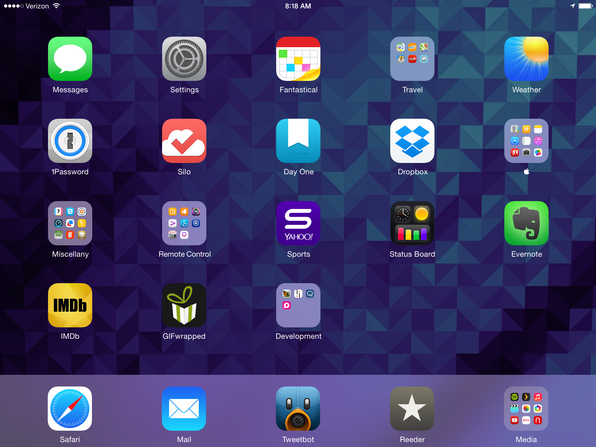
Task: Open the Miscellany folder
Action: (x=70, y=223)
